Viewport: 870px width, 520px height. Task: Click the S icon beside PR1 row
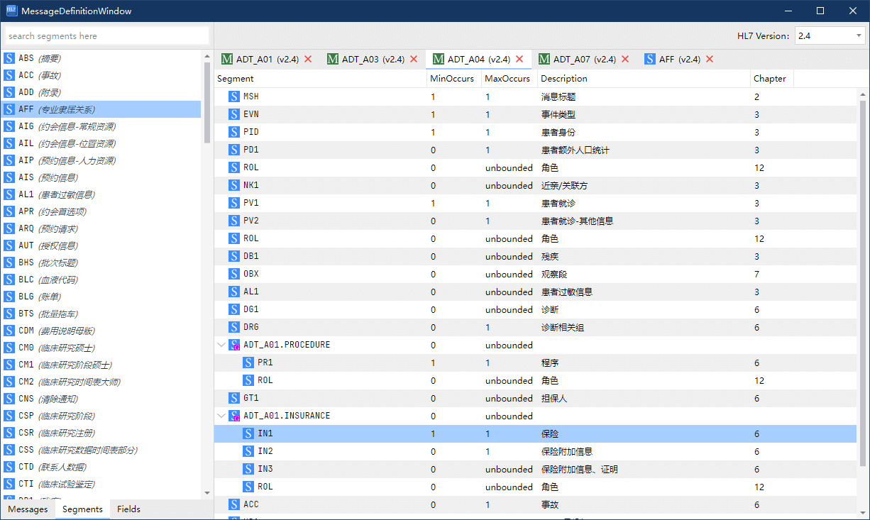coord(248,363)
